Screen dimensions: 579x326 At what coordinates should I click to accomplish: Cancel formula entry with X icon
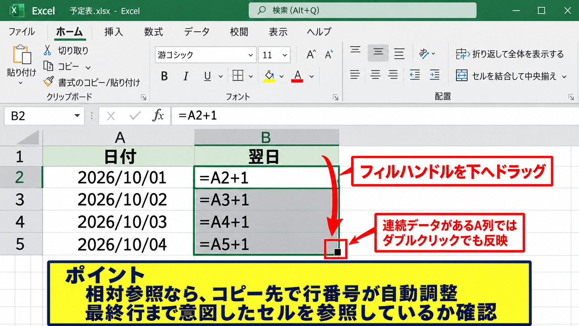pyautogui.click(x=111, y=116)
